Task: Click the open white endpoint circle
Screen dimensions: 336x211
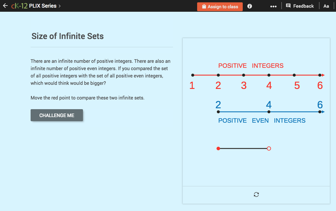Action: [269, 148]
